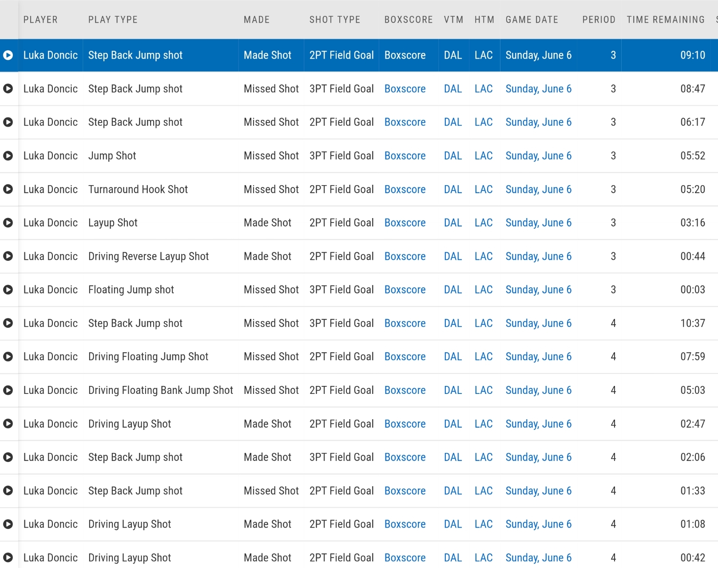
Task: Open Boxscore link in the 08:47 row
Action: (405, 89)
